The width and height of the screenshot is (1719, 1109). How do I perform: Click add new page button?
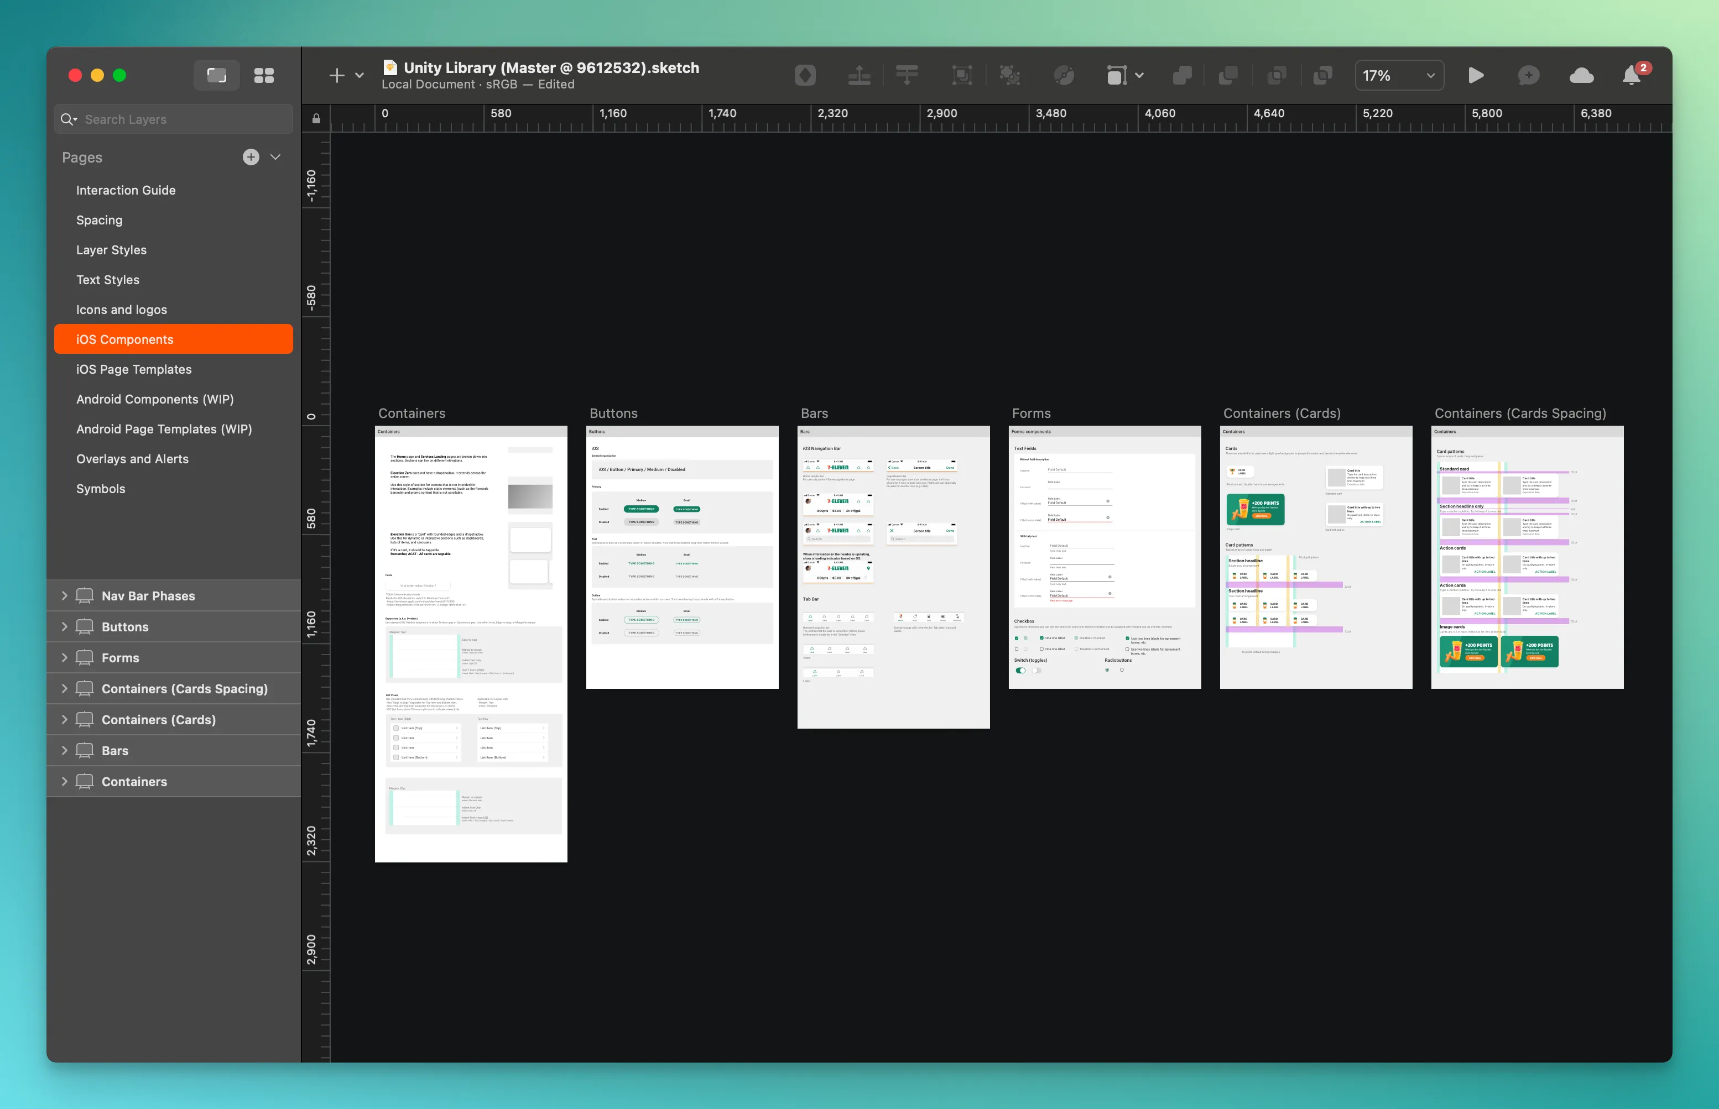click(249, 155)
